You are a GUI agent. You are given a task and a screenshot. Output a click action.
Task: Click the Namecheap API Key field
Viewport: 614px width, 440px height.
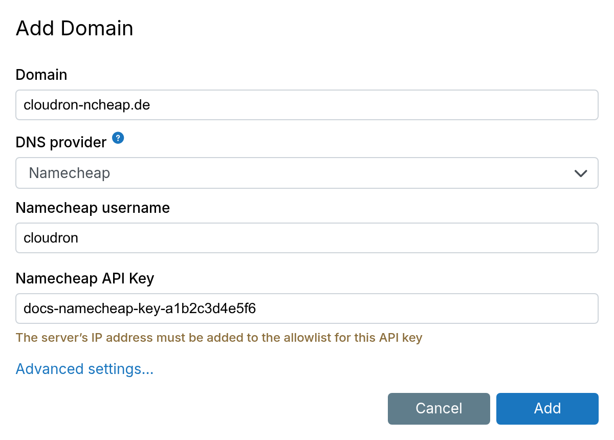(x=307, y=309)
